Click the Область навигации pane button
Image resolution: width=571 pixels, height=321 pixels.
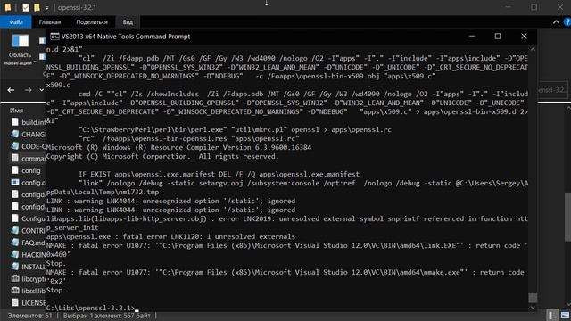[20, 50]
